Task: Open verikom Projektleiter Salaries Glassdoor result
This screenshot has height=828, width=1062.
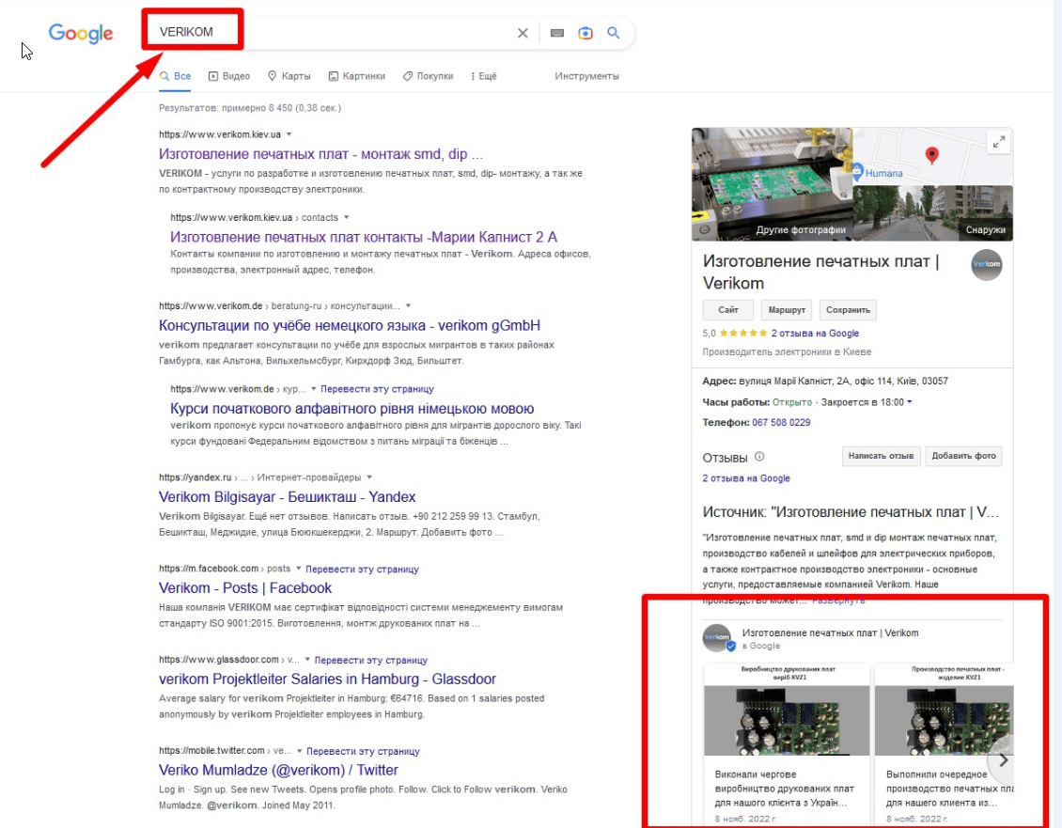Action: (328, 679)
